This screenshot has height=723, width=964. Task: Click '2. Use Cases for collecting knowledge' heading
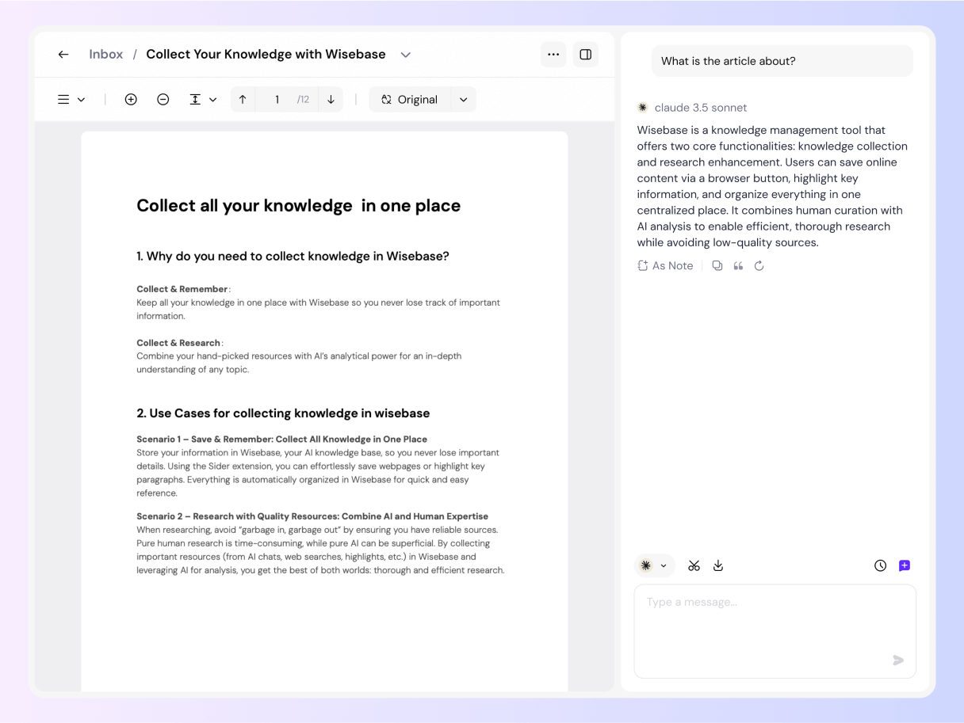pos(283,413)
